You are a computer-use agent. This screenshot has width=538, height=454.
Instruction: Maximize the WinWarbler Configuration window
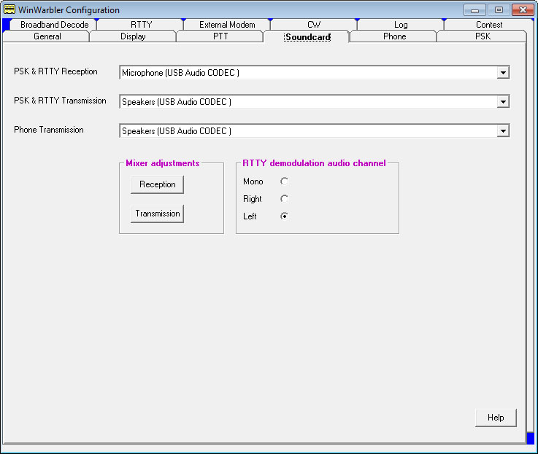(499, 10)
